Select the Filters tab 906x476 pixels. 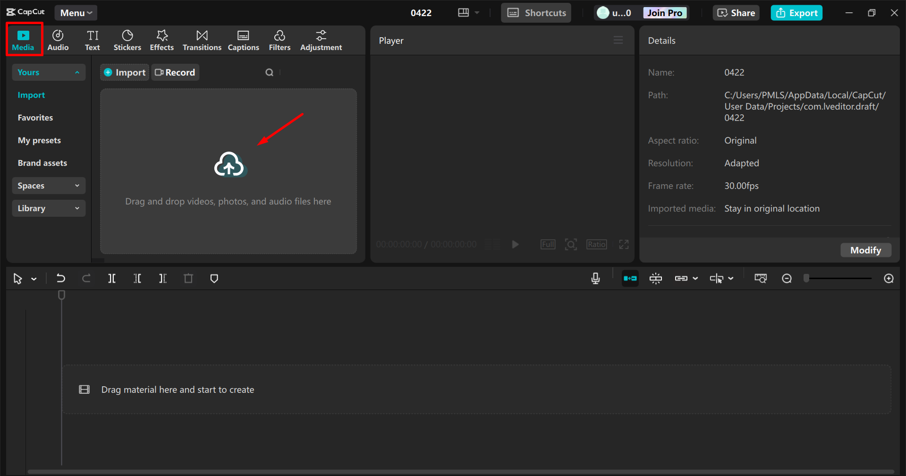point(279,40)
